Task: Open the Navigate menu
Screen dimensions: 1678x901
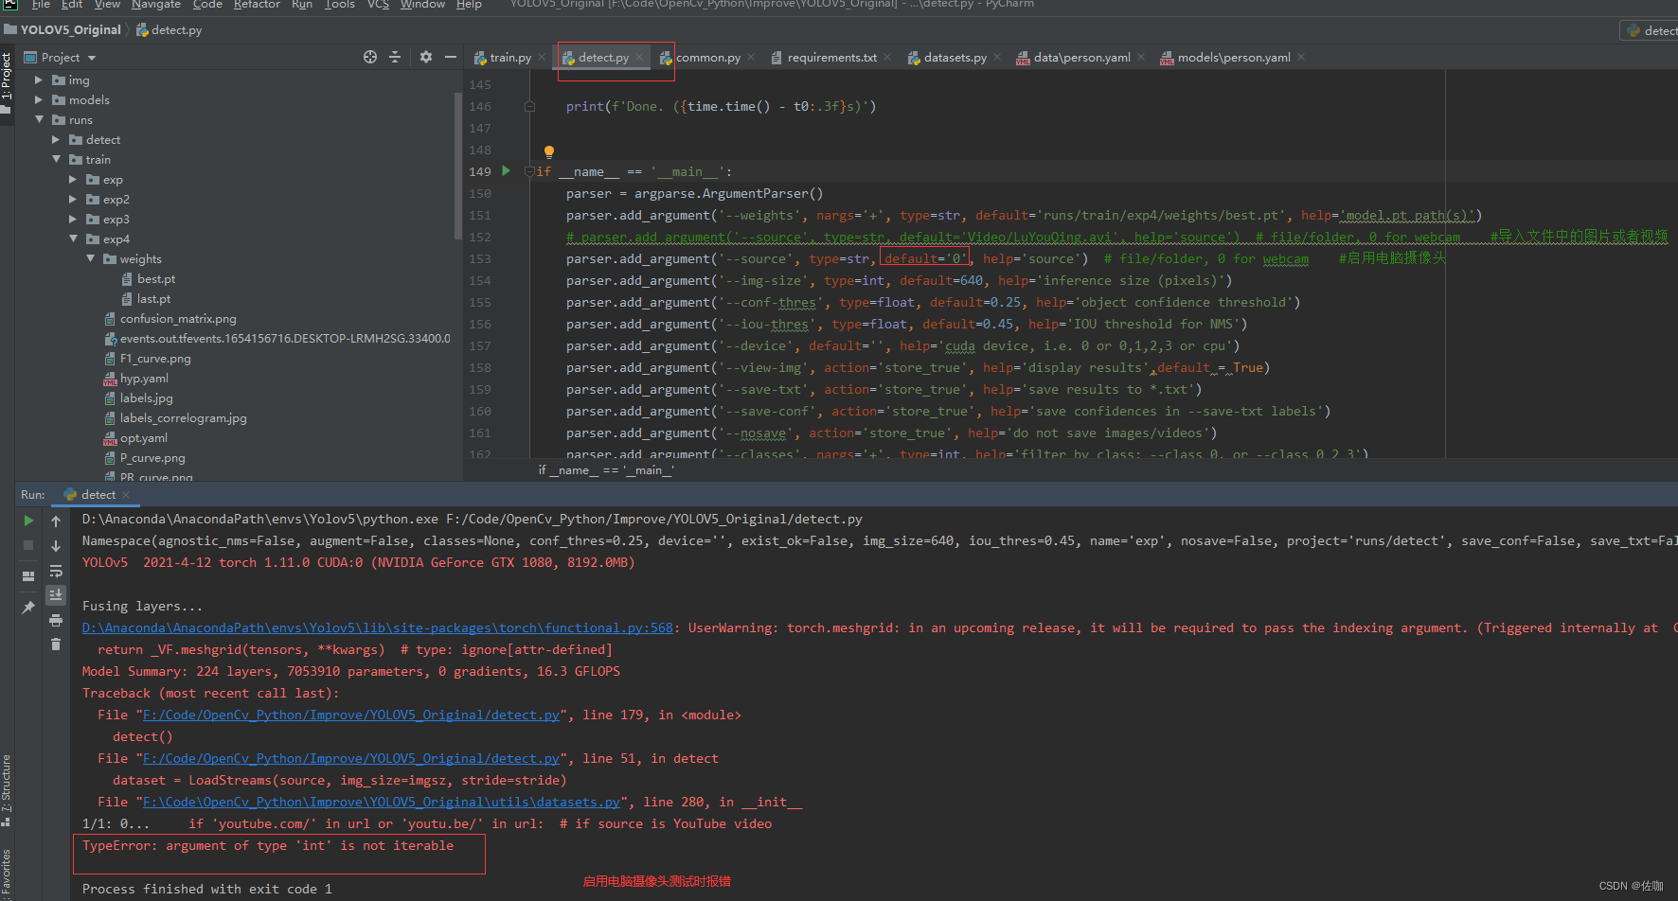Action: coord(156,5)
